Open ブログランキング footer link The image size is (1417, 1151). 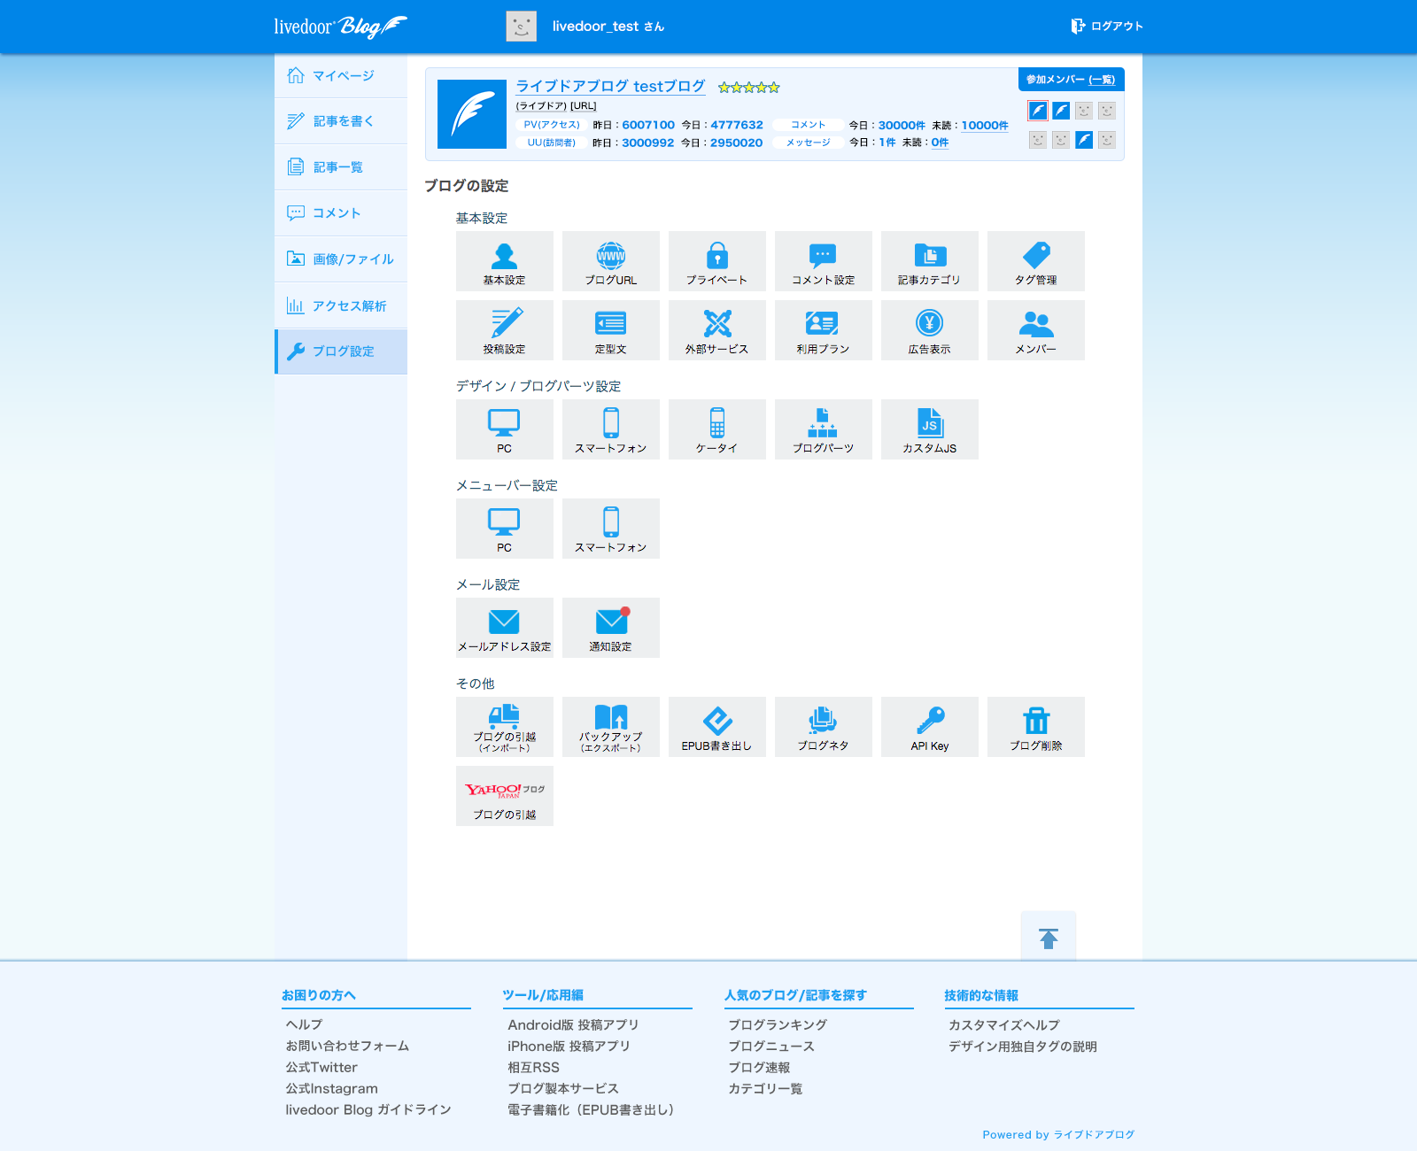tap(778, 1024)
